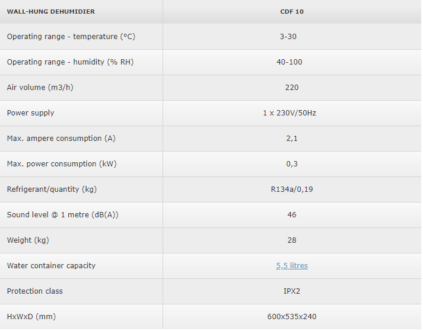423x331 pixels.
Task: Click the Power supply row label
Action: pyautogui.click(x=30, y=113)
